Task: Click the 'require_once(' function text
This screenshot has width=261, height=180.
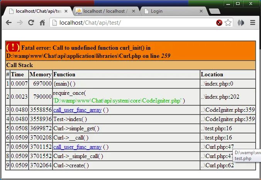Action: 69,93
